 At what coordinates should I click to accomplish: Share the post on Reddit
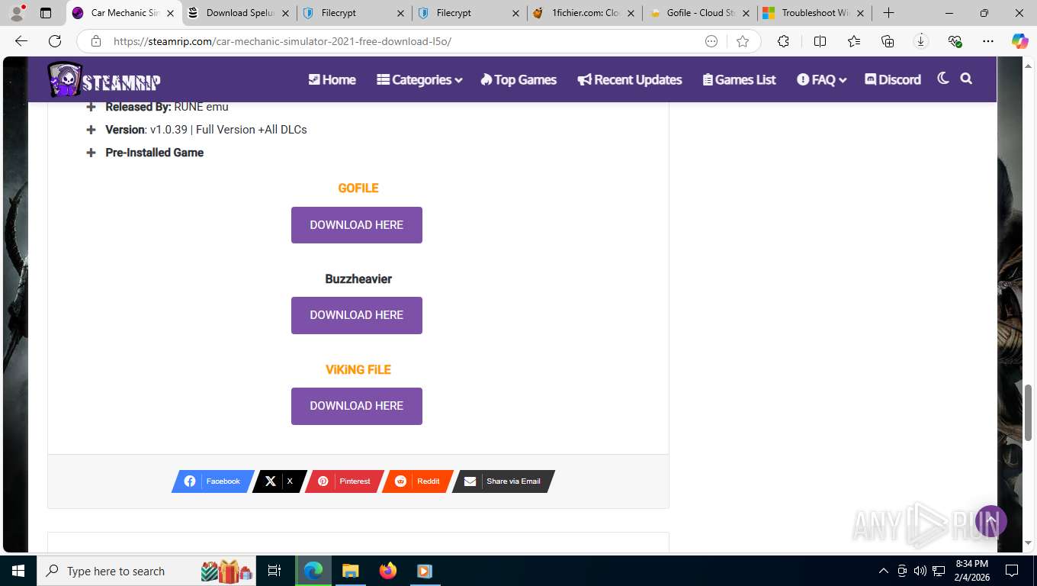click(418, 481)
